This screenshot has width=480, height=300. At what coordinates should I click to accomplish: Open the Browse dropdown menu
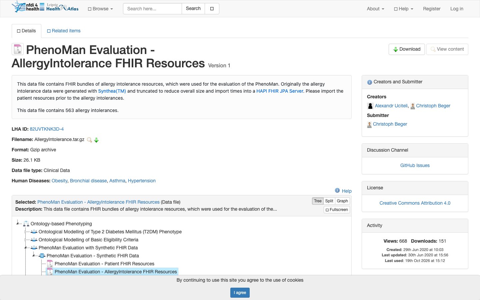coord(100,9)
